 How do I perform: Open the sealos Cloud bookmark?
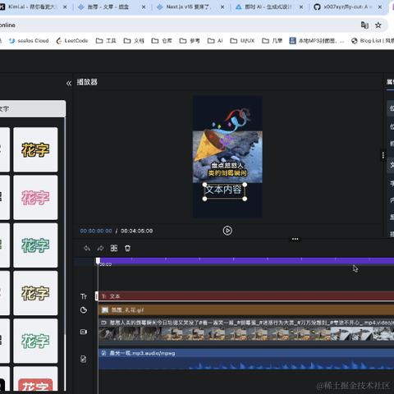(29, 41)
